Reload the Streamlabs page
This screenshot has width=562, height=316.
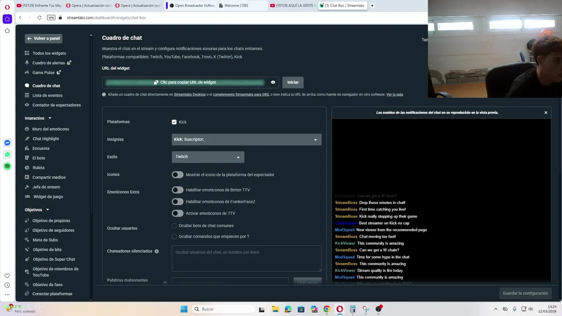click(40, 18)
